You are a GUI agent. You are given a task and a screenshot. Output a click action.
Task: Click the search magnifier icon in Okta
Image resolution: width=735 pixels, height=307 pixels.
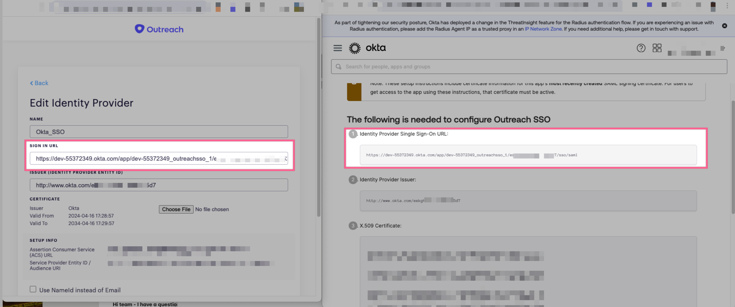(x=338, y=66)
